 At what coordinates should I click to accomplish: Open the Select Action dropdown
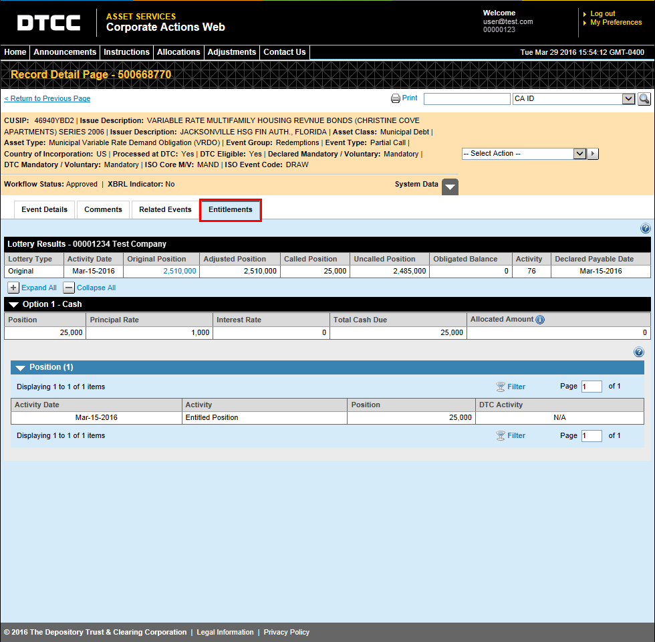pyautogui.click(x=579, y=153)
